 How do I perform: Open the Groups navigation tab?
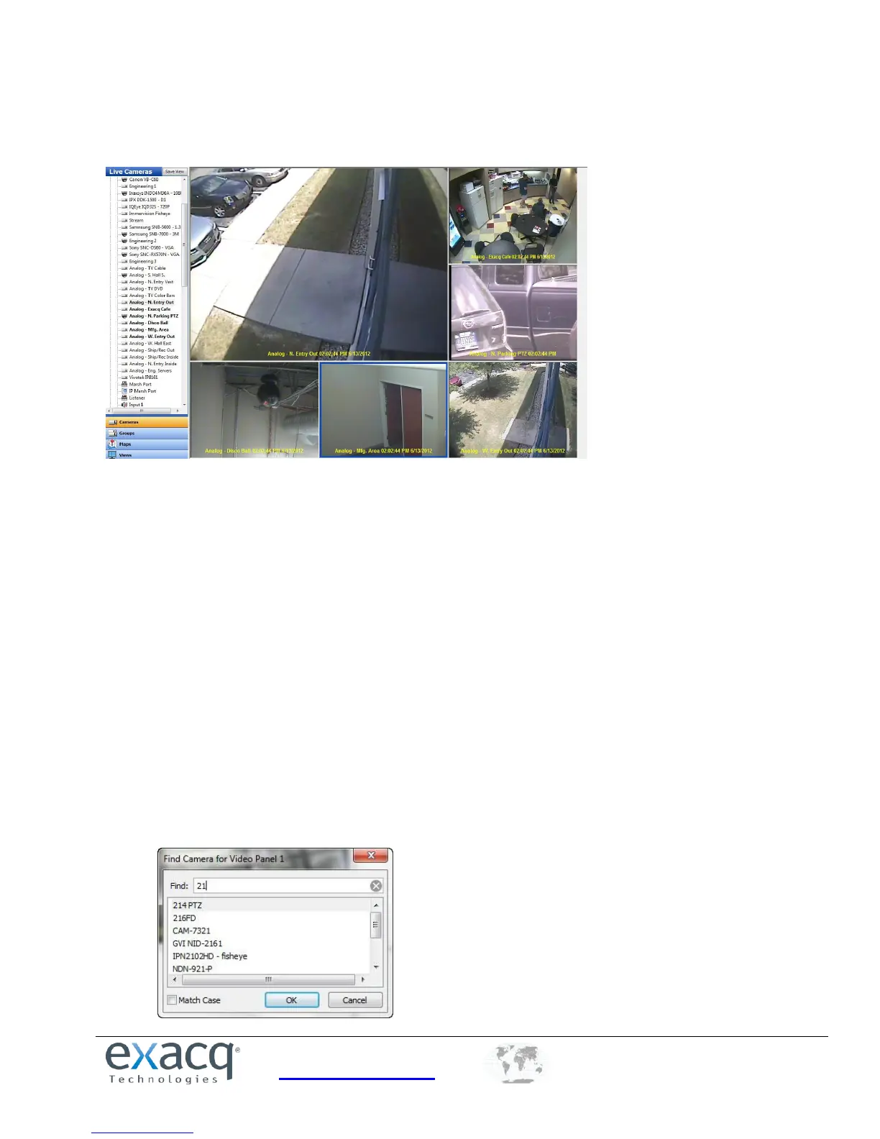tap(147, 433)
